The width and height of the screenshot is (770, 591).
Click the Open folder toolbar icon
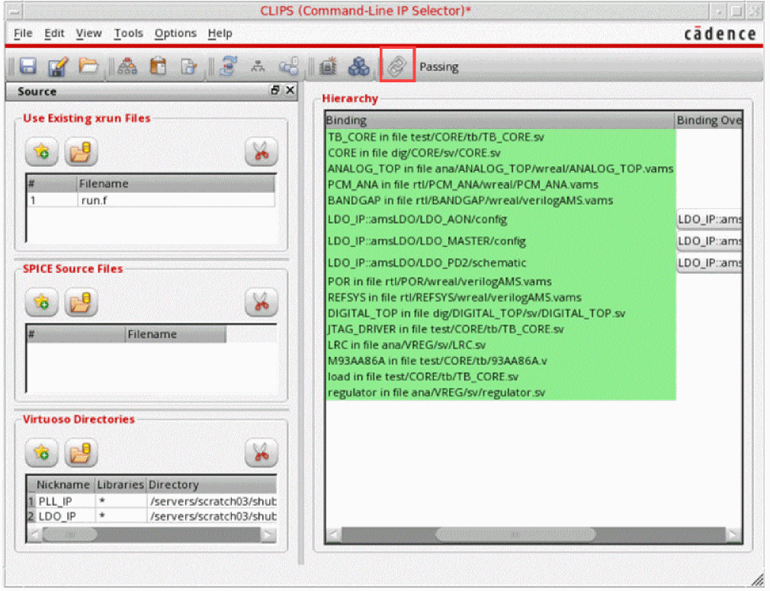[x=88, y=66]
